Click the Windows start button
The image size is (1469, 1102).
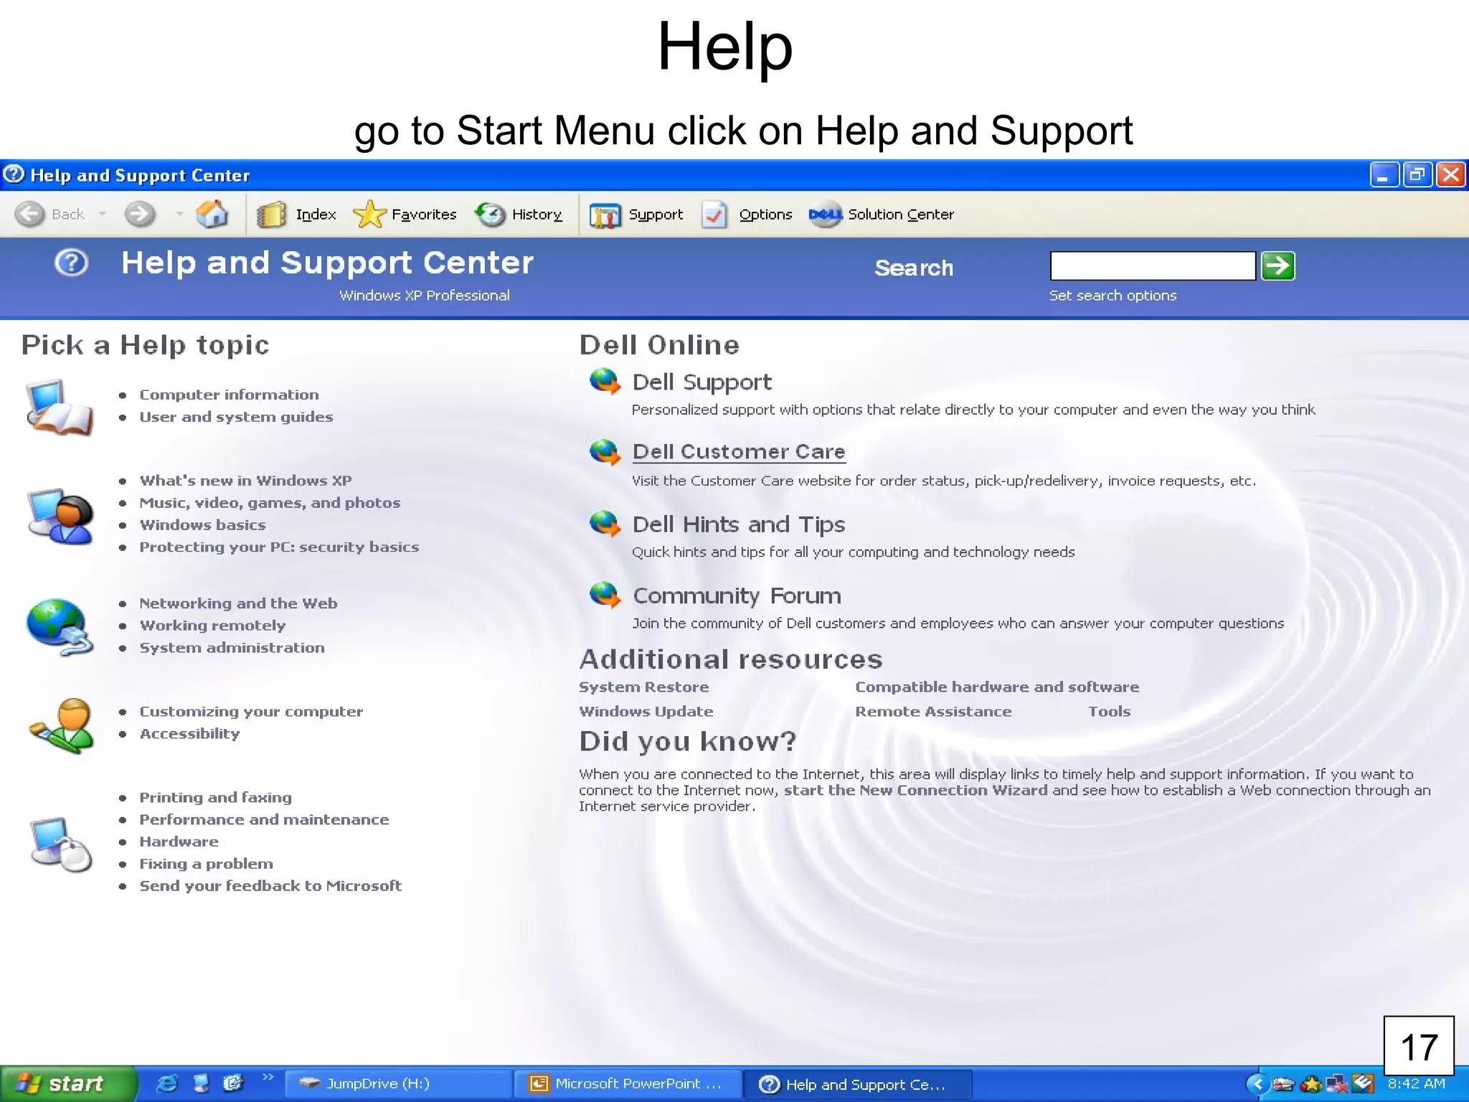click(68, 1083)
